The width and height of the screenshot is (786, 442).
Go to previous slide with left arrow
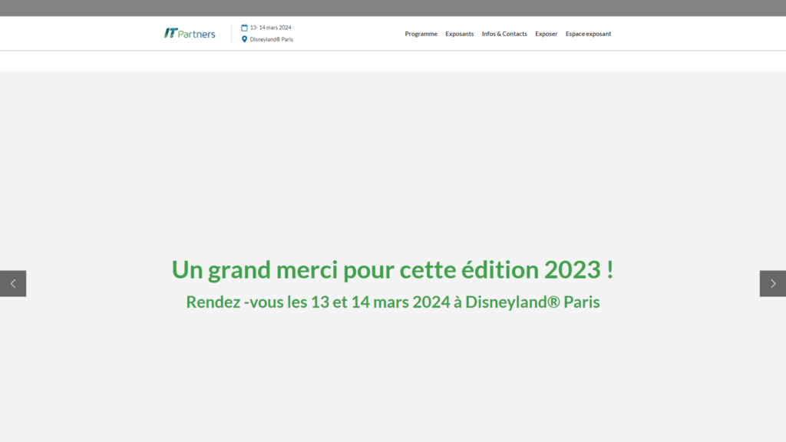tap(13, 284)
